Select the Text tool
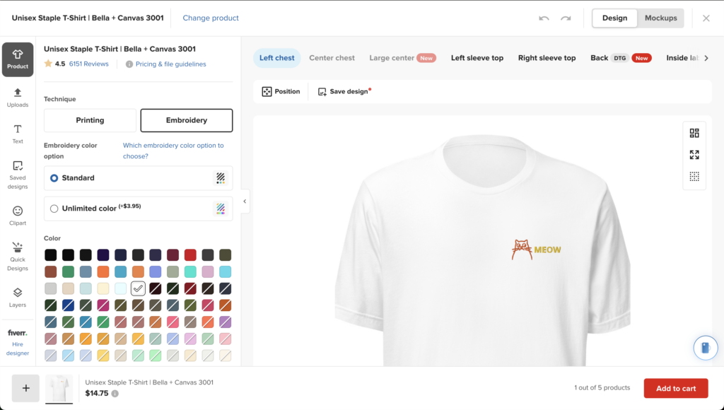This screenshot has width=724, height=410. tap(18, 134)
